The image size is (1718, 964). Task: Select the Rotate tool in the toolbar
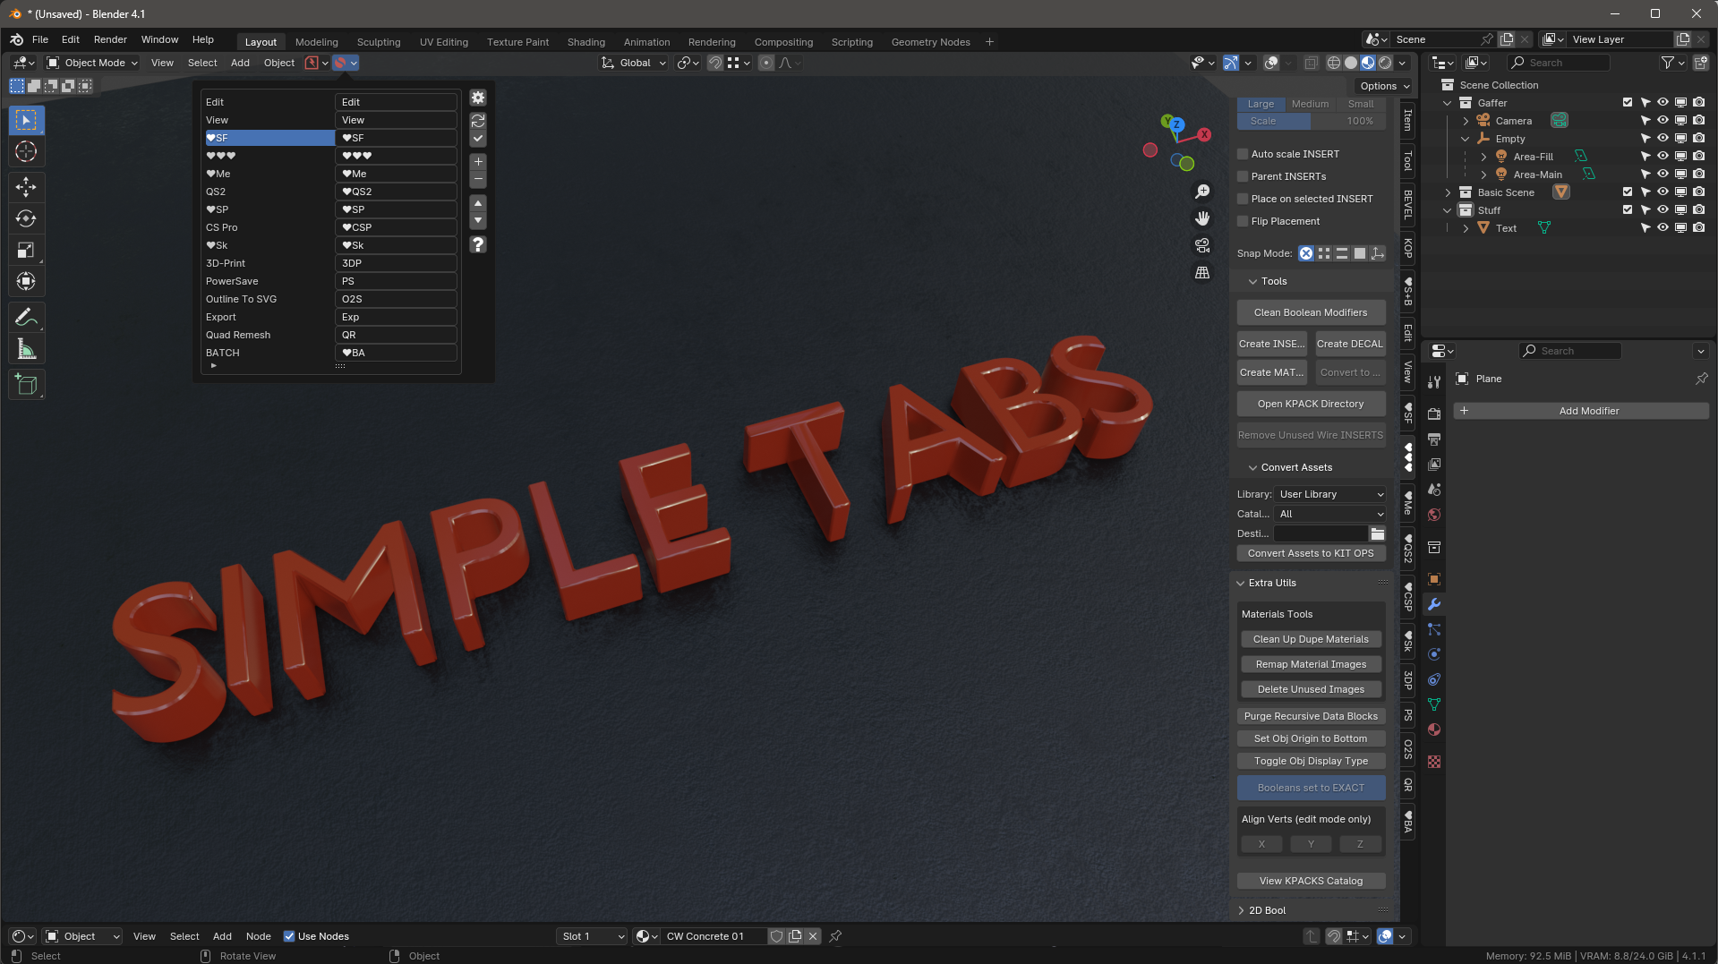[x=26, y=218]
